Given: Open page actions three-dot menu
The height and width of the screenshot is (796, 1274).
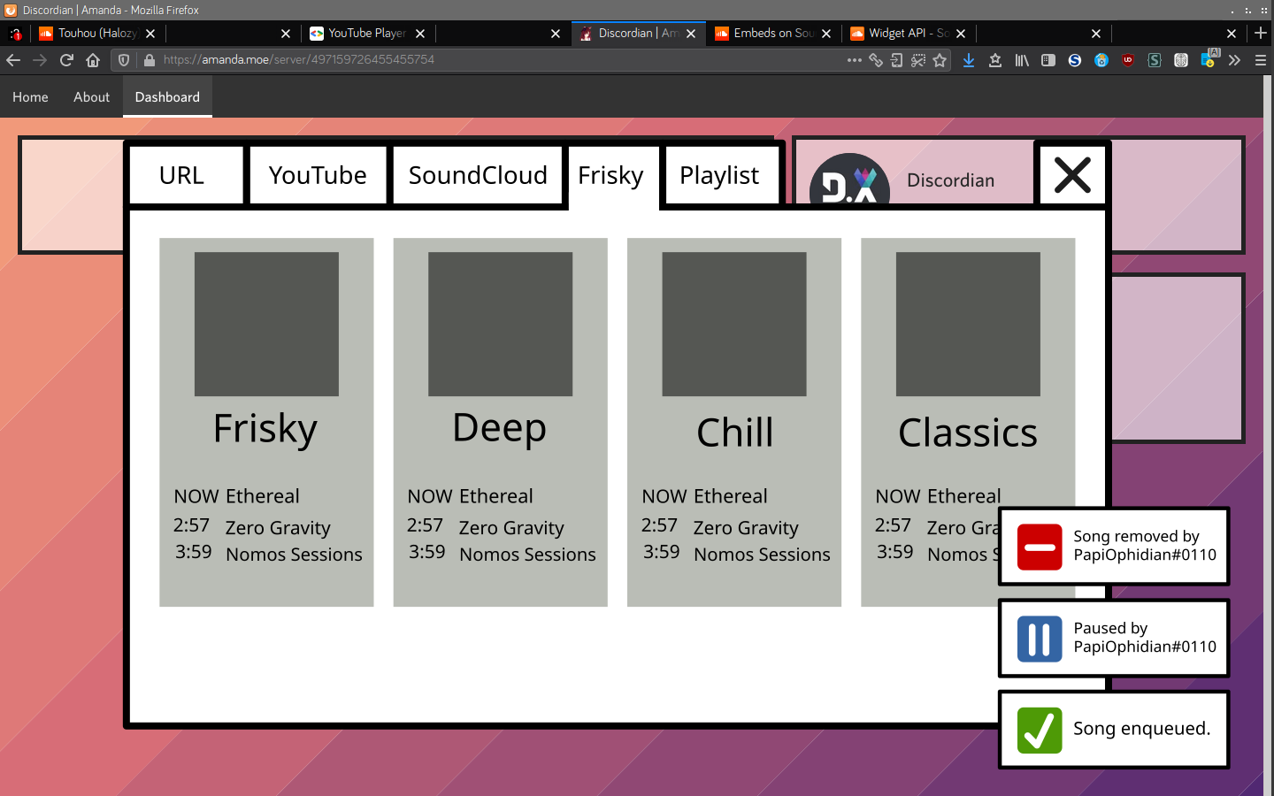Looking at the screenshot, I should coord(854,60).
